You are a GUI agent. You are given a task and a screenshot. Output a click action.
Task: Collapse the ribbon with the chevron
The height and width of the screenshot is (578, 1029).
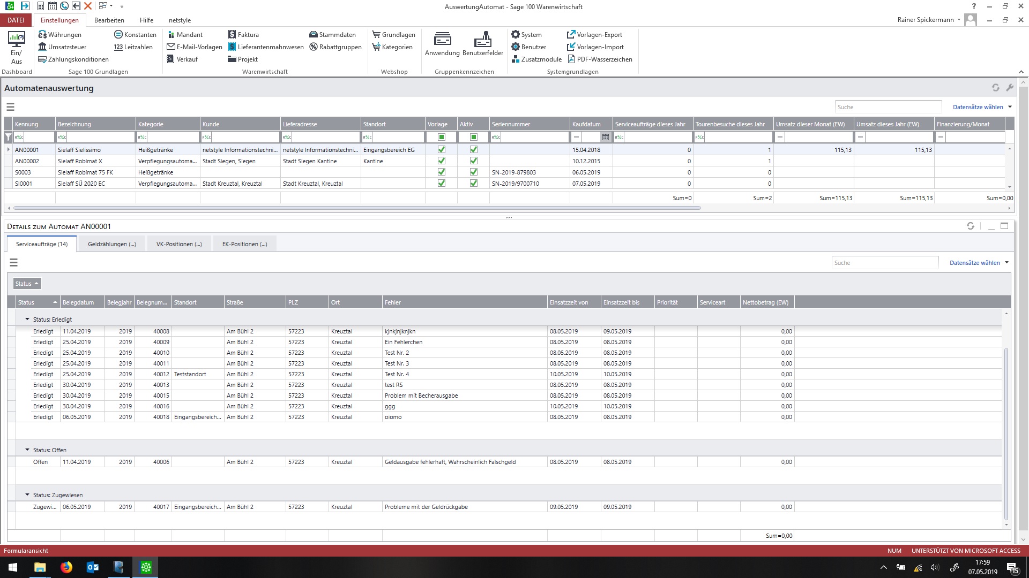click(x=1021, y=72)
